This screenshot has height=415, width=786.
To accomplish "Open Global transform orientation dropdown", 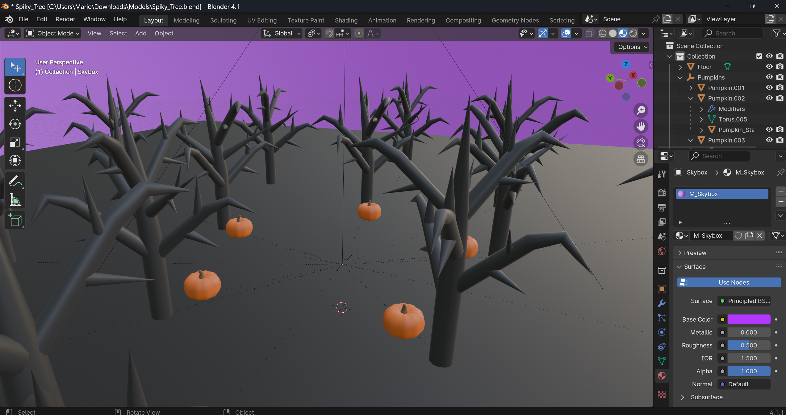I will point(282,33).
